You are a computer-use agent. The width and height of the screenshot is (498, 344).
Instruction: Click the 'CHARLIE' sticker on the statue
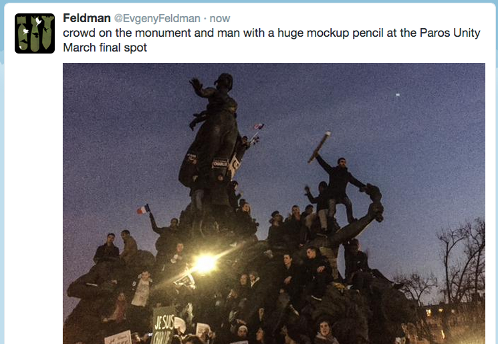coord(220,164)
